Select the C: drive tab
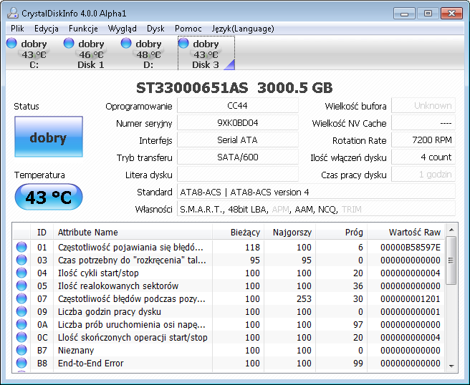Viewport: 470px width, 385px height. click(x=34, y=53)
